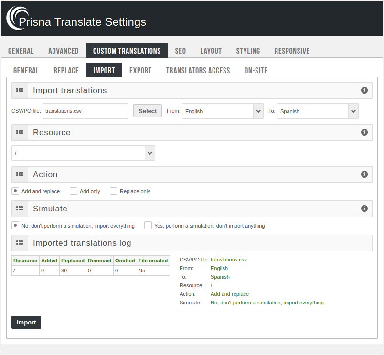
Task: Enable the Replace only checkbox
Action: point(114,190)
